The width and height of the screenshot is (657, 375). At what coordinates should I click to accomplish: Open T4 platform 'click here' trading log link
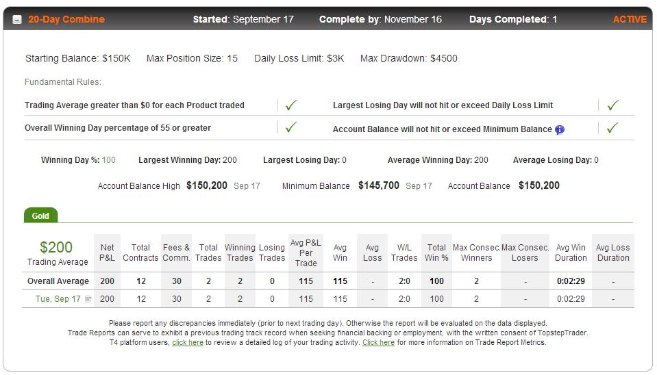tap(188, 342)
